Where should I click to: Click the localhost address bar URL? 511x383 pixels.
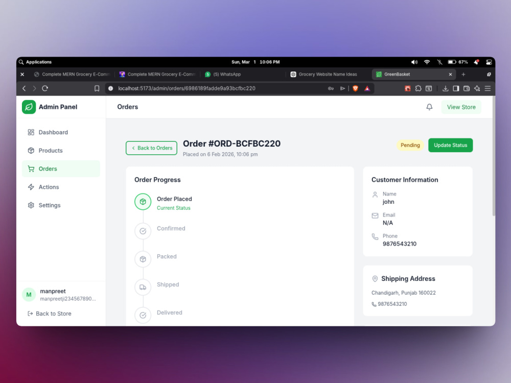(187, 88)
